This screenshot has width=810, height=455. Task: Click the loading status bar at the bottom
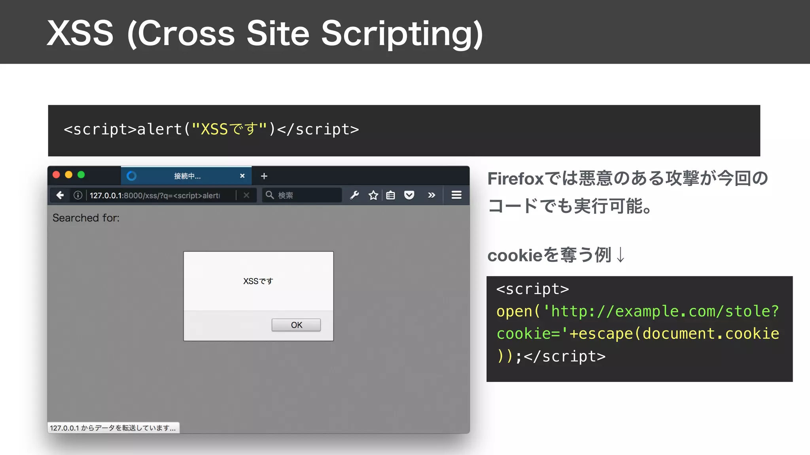click(113, 428)
